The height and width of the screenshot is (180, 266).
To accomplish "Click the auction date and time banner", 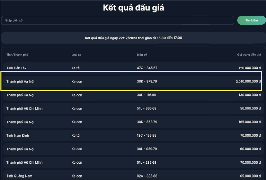I will coord(133,38).
